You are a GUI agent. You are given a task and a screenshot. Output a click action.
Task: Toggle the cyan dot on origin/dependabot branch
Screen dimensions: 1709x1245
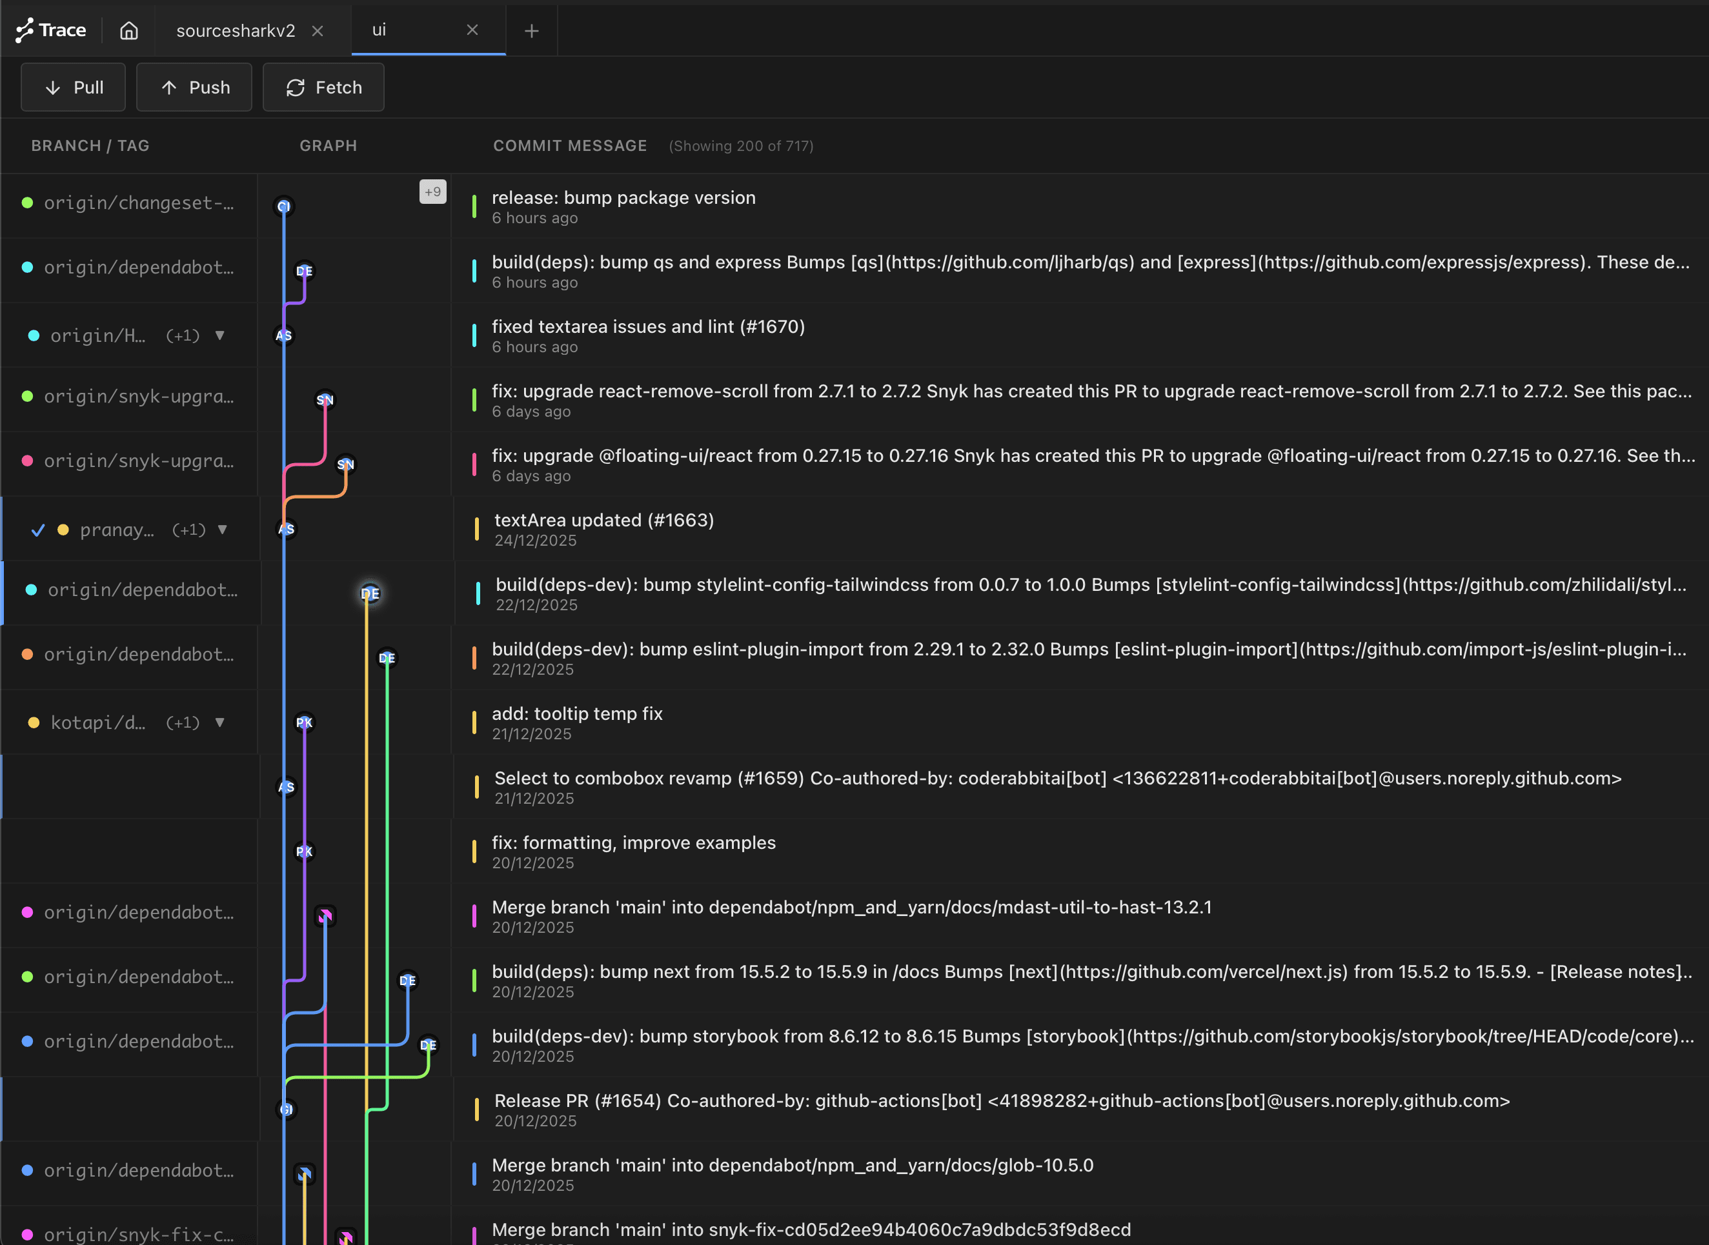[x=27, y=268]
